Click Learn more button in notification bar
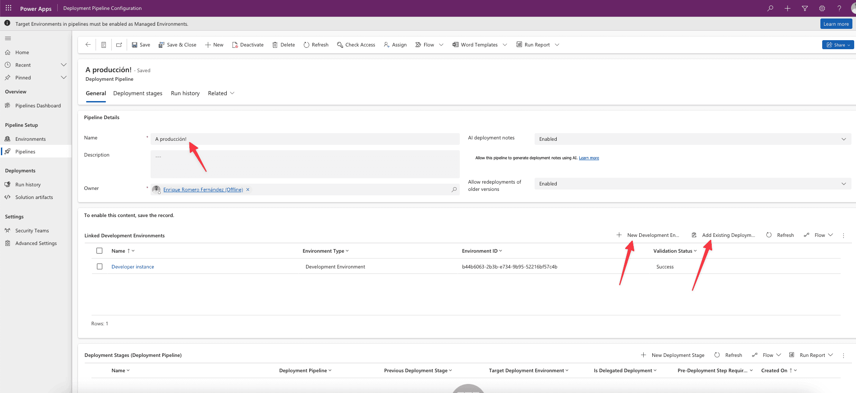This screenshot has width=856, height=393. click(x=836, y=24)
